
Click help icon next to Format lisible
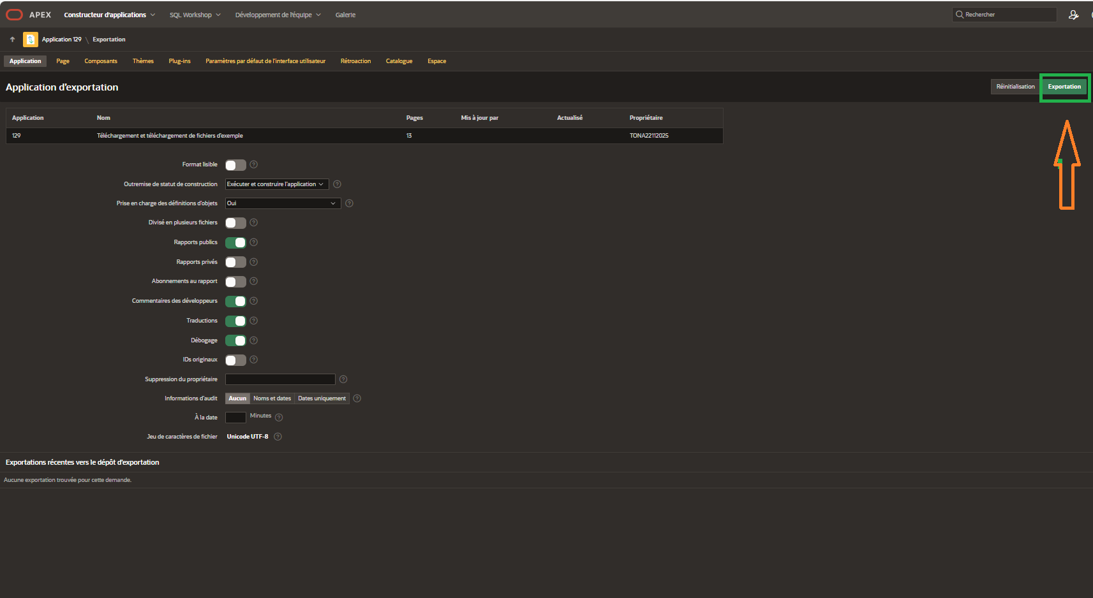click(254, 164)
